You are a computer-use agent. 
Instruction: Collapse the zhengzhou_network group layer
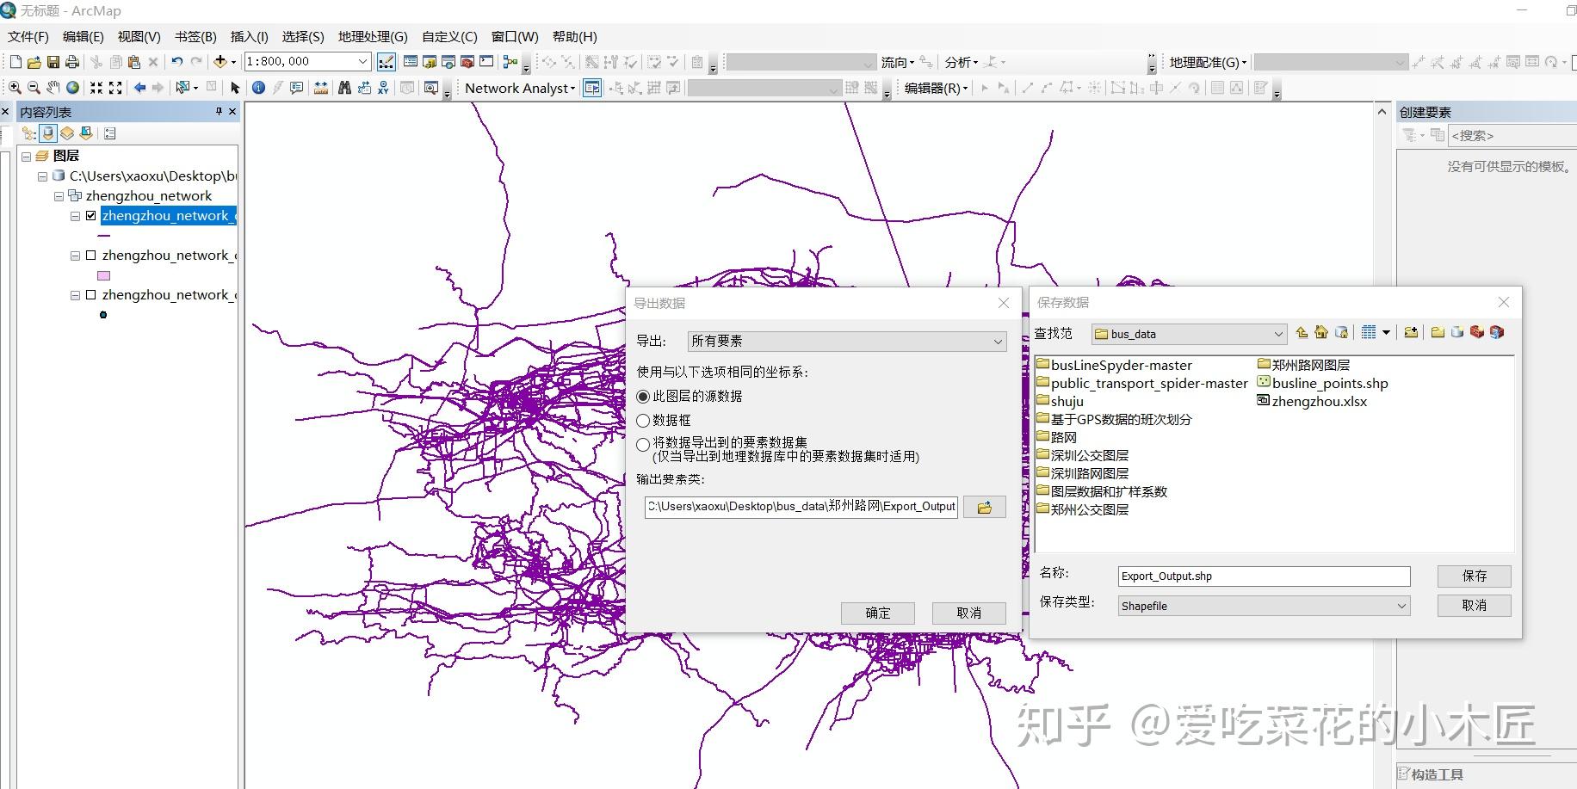click(x=58, y=195)
